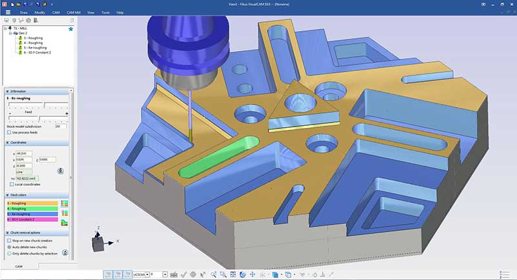Select Auto delete new chunks radio button
517x280 pixels.
pos(8,246)
